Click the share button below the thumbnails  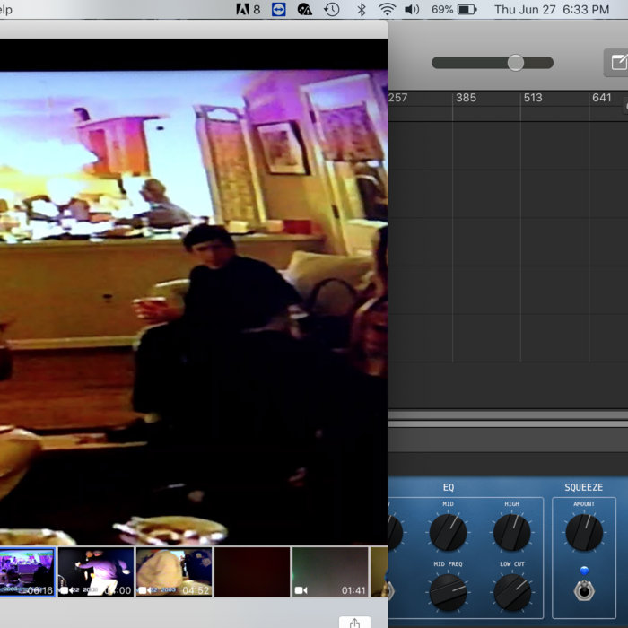point(354,622)
